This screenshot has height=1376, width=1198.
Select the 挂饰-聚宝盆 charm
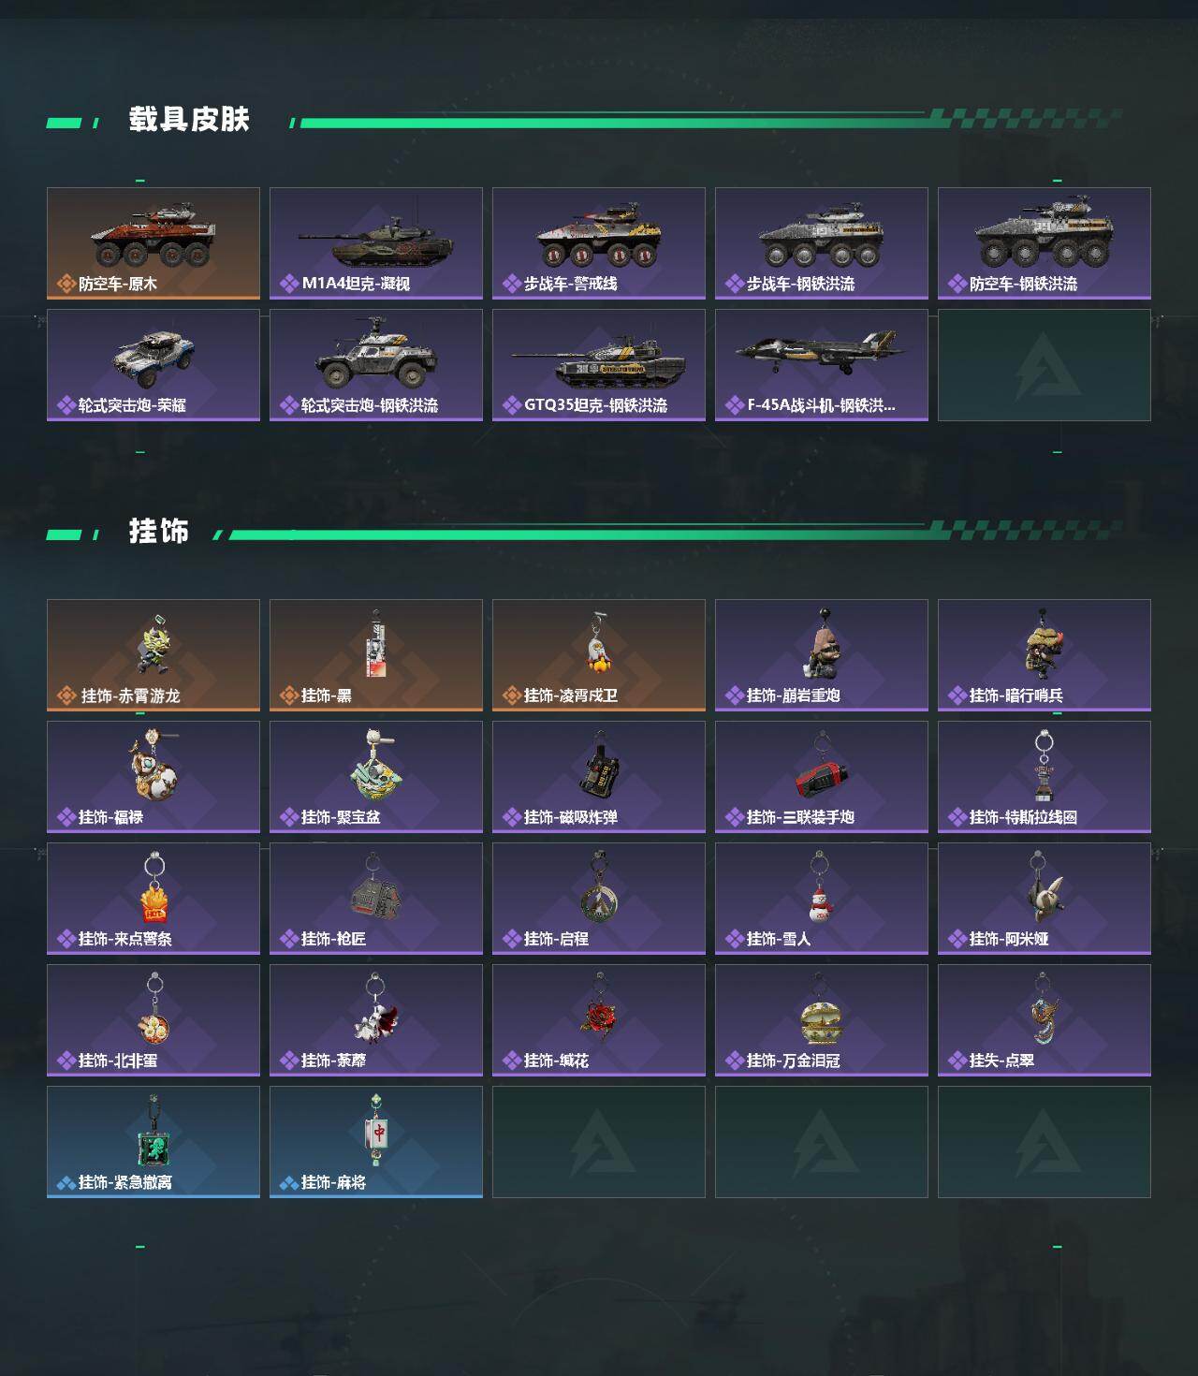tap(376, 777)
